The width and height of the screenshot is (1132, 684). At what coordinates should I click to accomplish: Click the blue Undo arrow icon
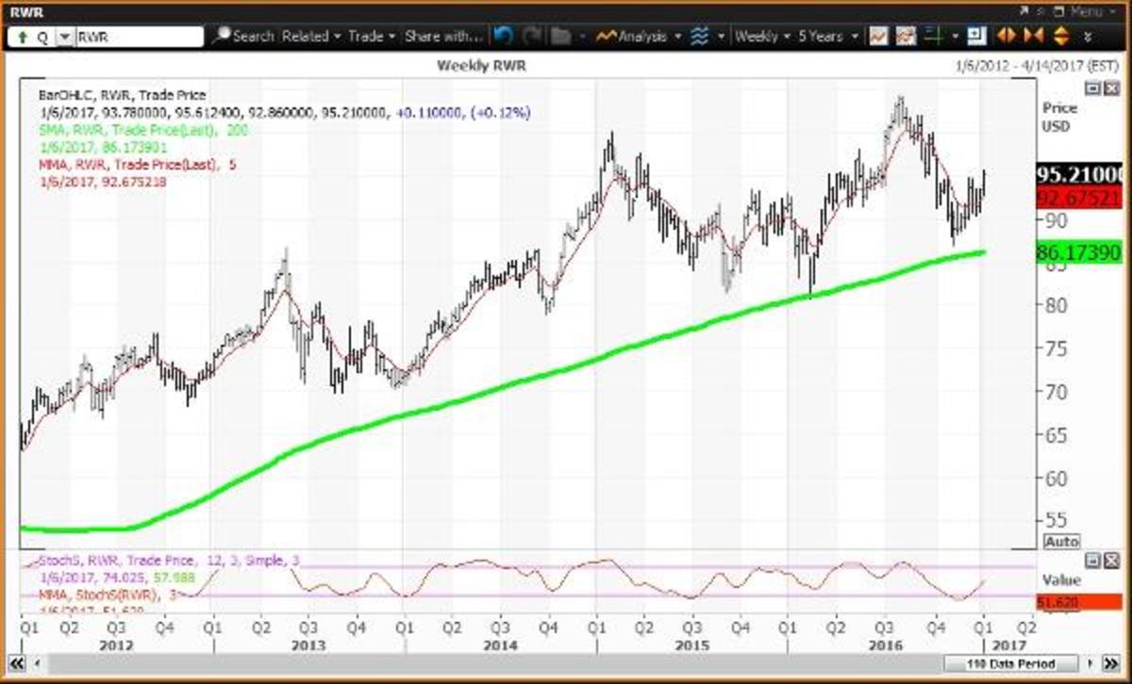pyautogui.click(x=503, y=37)
